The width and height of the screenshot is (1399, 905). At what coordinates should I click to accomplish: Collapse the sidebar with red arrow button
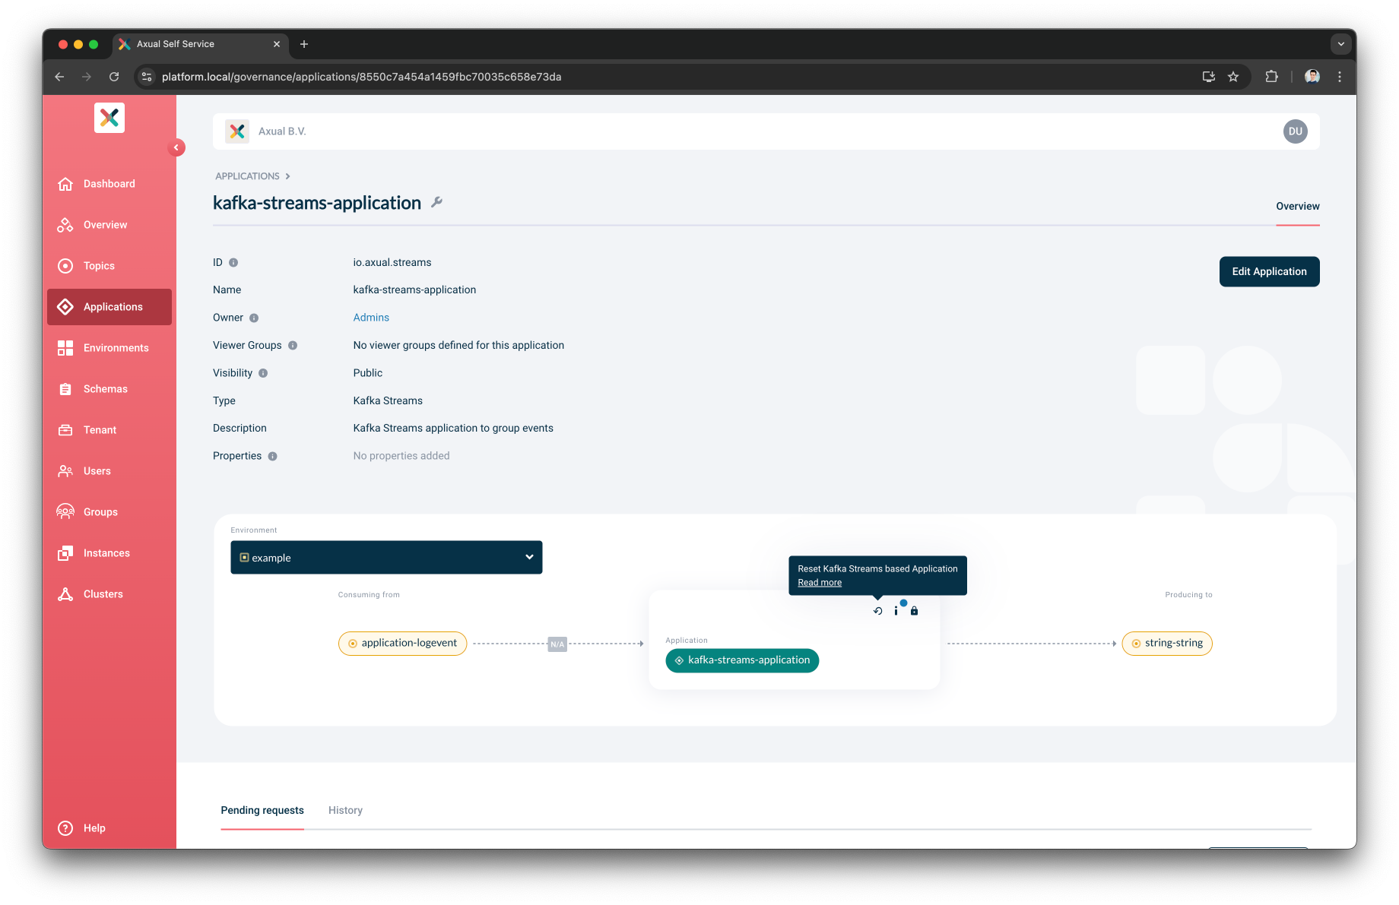[x=176, y=147]
